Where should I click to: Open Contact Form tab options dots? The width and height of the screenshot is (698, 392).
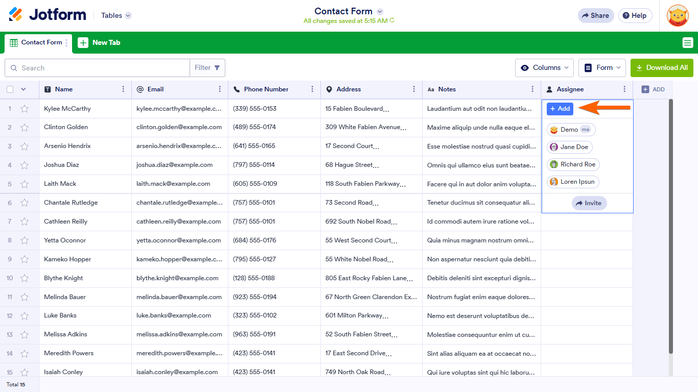66,43
